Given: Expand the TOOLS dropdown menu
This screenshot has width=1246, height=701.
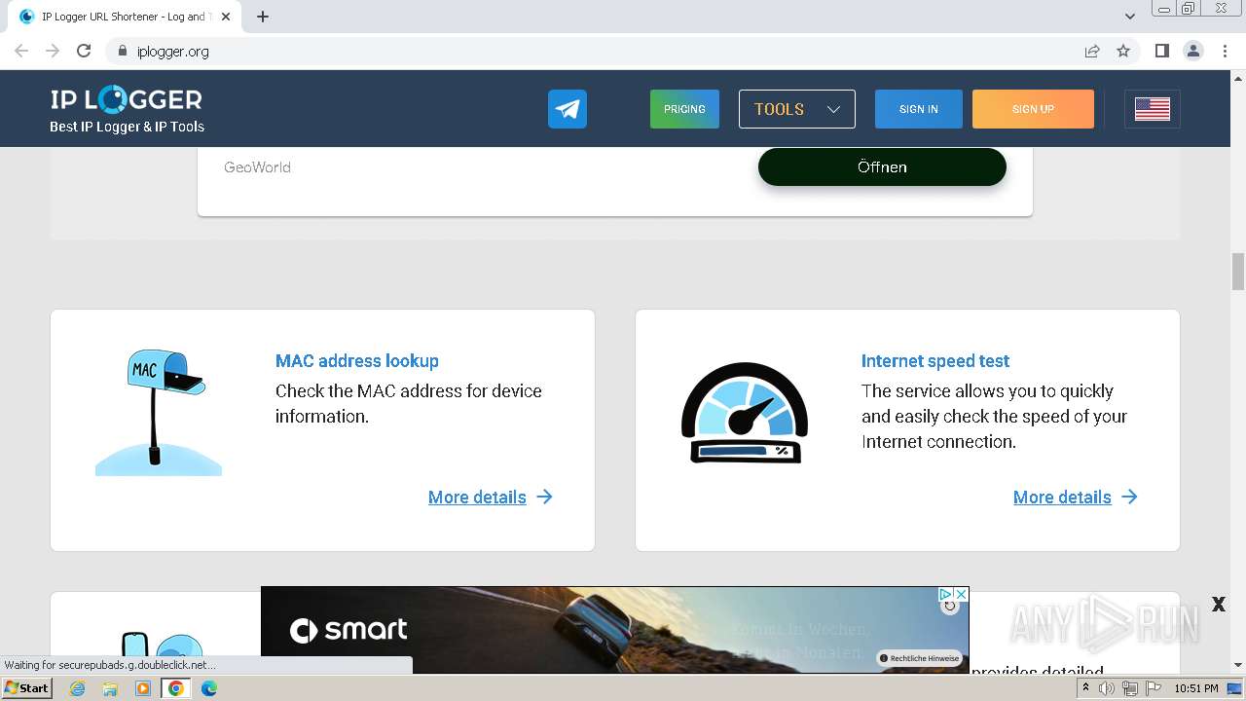Looking at the screenshot, I should coord(796,109).
